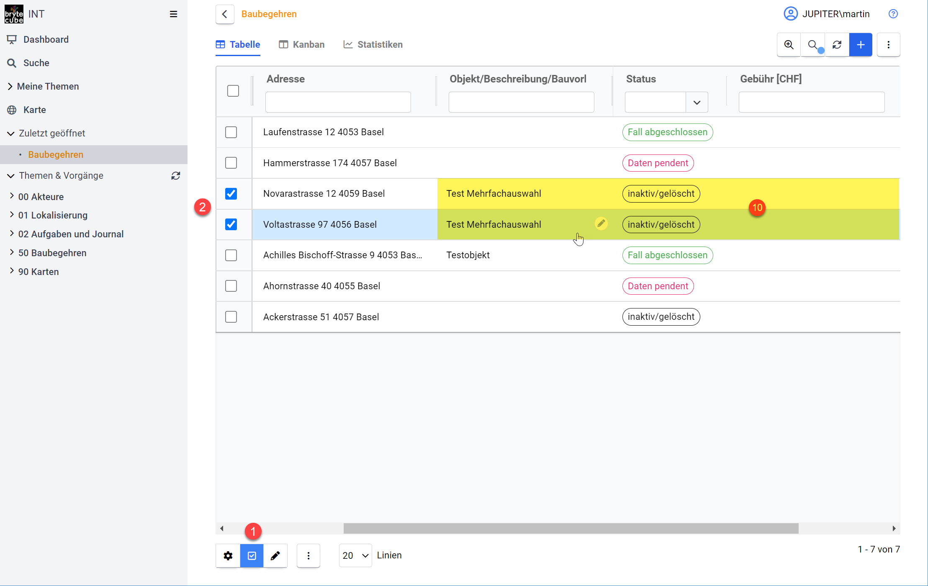Add a new Baubegehren with plus button
Viewport: 928px width, 586px height.
pos(861,44)
